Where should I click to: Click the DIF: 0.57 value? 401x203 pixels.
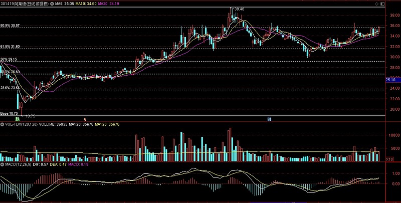[x=41, y=164]
